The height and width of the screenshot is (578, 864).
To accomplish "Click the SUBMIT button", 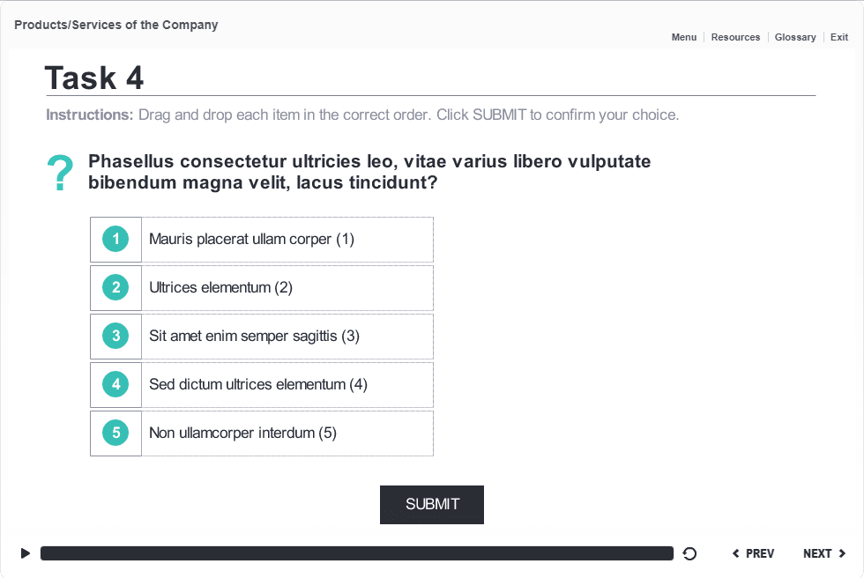I will point(431,504).
